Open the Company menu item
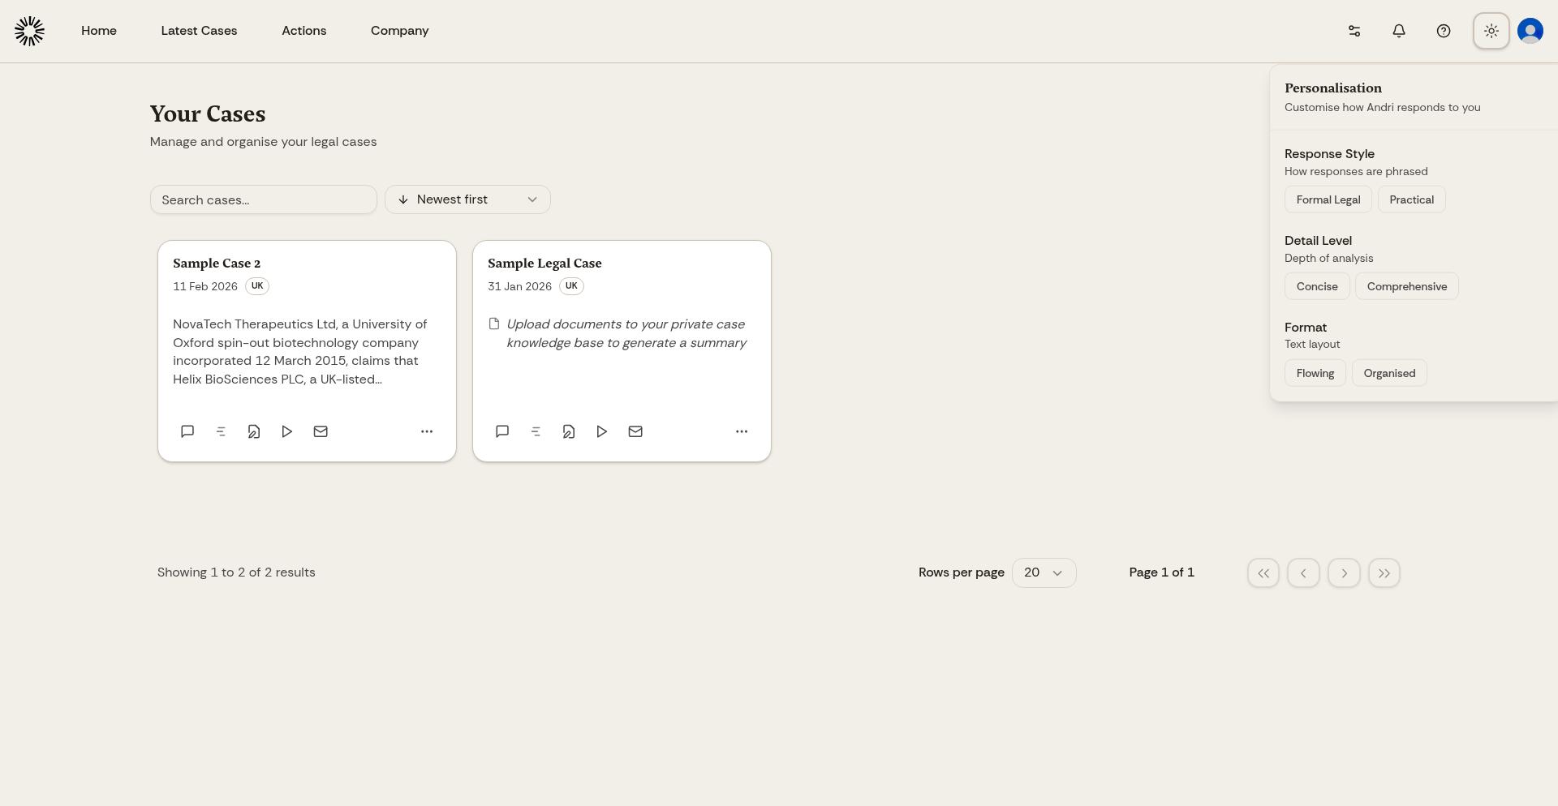Image resolution: width=1558 pixels, height=806 pixels. [399, 31]
